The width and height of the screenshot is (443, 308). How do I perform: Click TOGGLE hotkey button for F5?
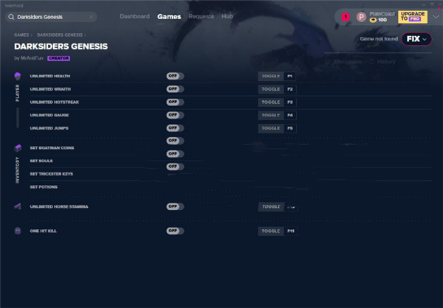point(271,128)
